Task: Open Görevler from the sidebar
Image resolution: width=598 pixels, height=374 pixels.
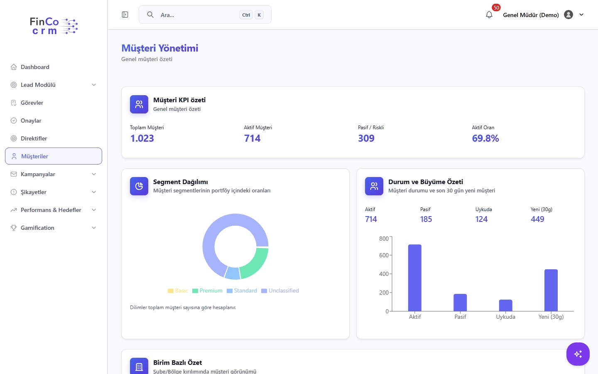Action: point(54,103)
